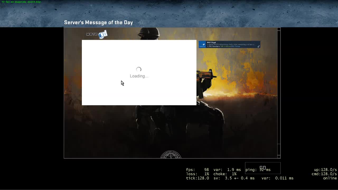
Task: Click the 'loss: 1%' net graph value
Action: click(198, 174)
